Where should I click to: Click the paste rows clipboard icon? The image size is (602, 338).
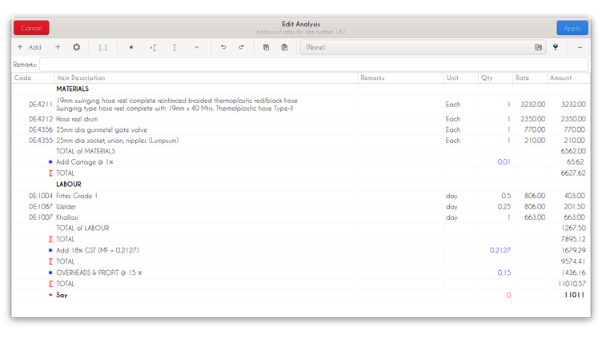[284, 48]
